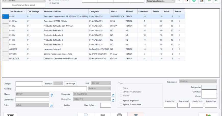
Task: Focus the Precio Vta4 field
Action: click(211, 105)
